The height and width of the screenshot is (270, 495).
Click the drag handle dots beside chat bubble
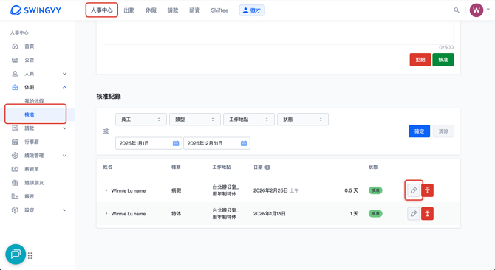point(30,255)
